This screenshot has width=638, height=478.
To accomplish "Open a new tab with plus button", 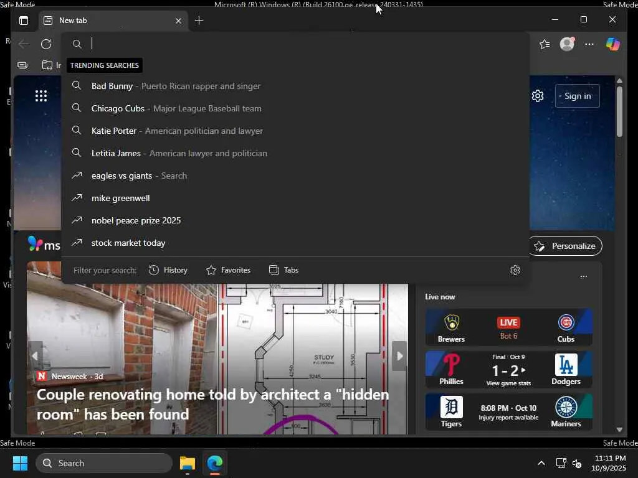I will coord(199,21).
